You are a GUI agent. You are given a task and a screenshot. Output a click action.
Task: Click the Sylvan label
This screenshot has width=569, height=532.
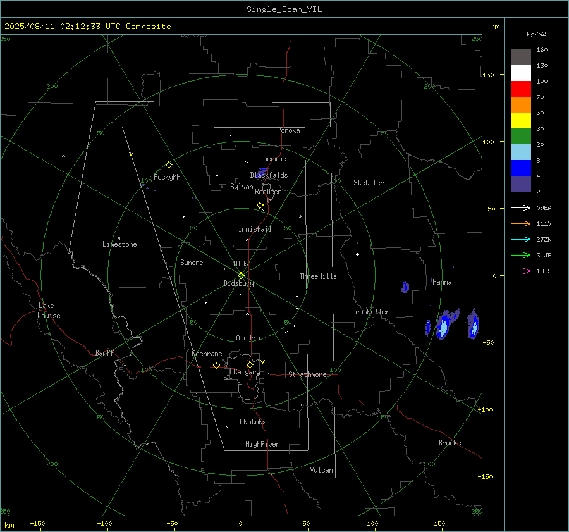pos(242,187)
